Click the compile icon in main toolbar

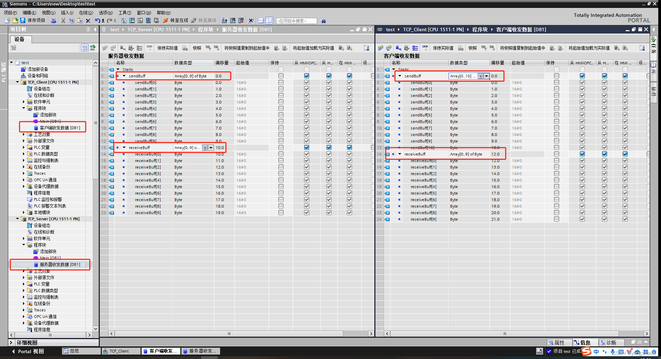click(x=124, y=21)
